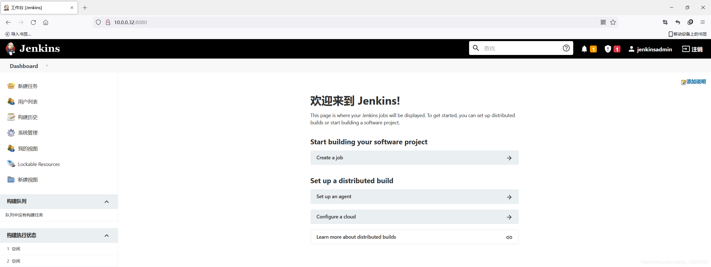Click the orange notification count badge
The image size is (711, 267).
tap(593, 49)
